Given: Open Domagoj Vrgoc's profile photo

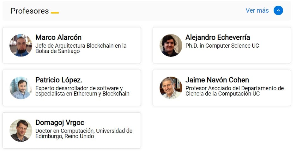Looking at the screenshot, I should click(x=21, y=131).
